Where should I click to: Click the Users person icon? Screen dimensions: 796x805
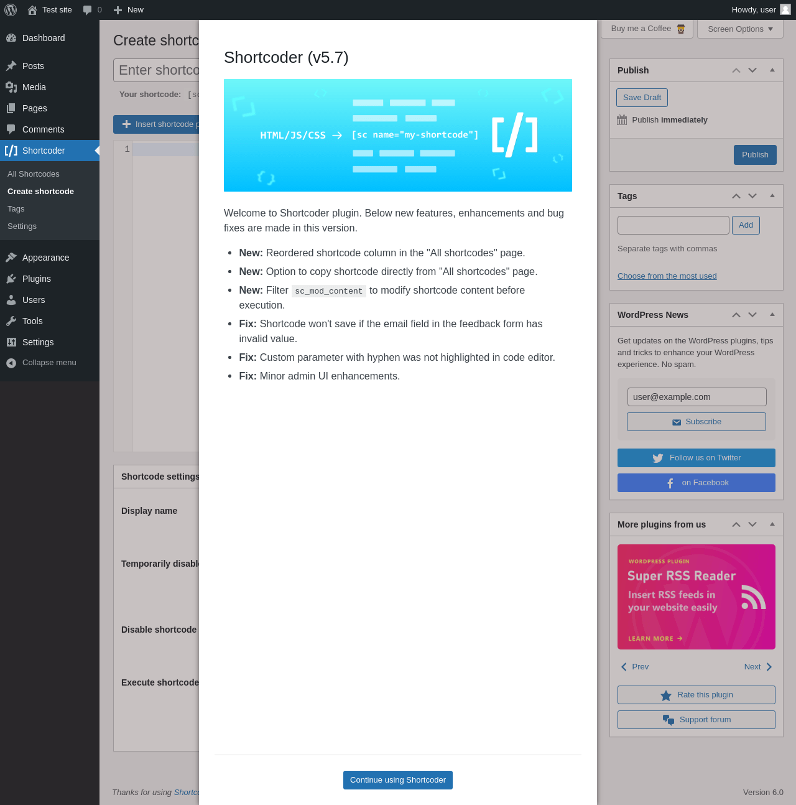[x=11, y=300]
